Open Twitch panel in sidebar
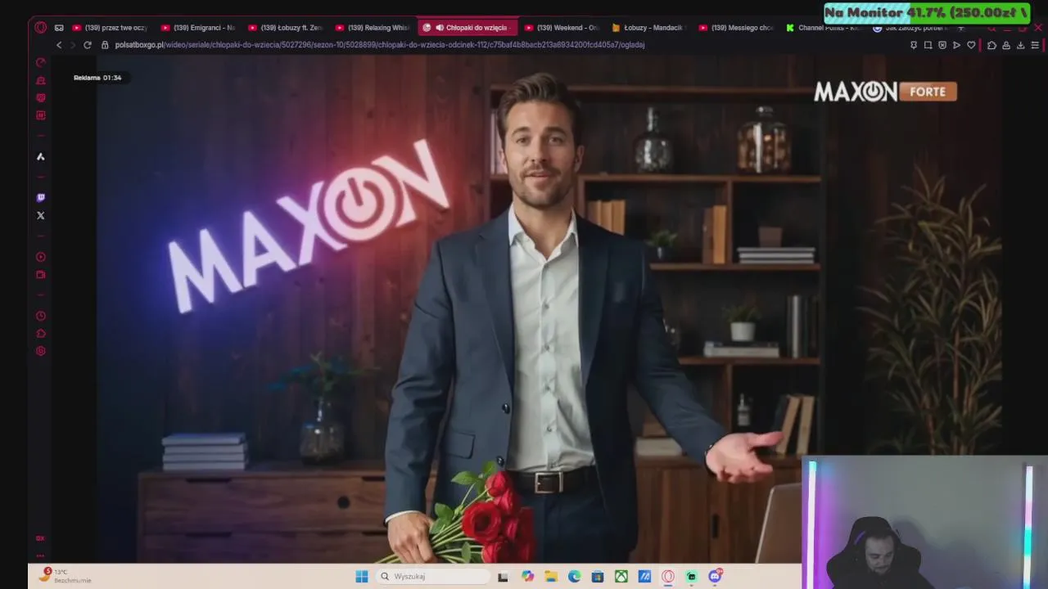This screenshot has height=589, width=1048. point(40,197)
